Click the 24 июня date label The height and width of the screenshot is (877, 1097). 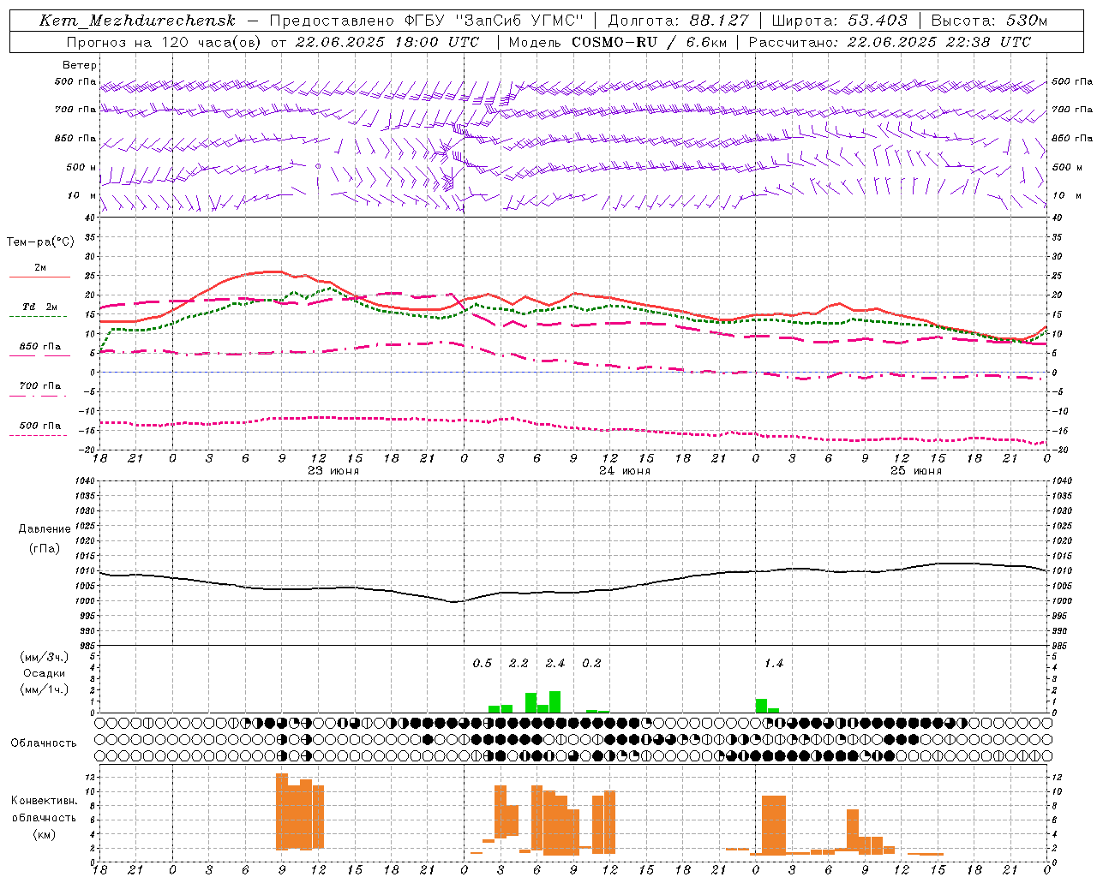click(625, 471)
